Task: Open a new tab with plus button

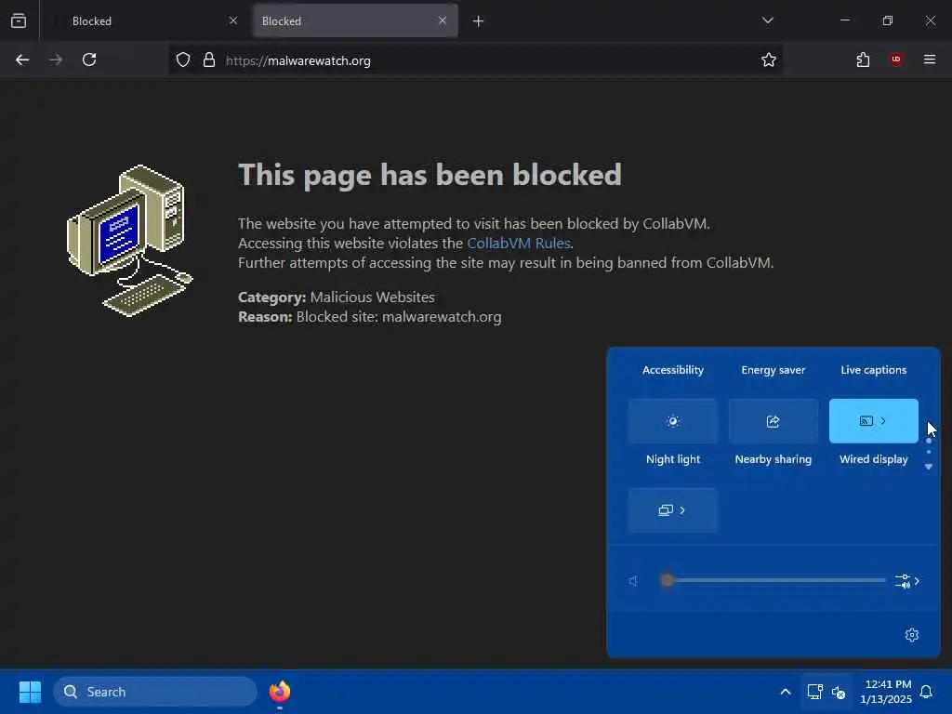Action: [x=478, y=21]
